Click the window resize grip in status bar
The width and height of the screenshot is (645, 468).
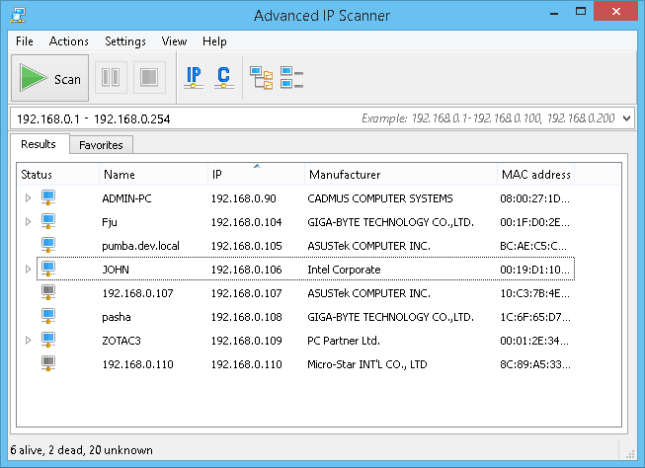(x=630, y=454)
